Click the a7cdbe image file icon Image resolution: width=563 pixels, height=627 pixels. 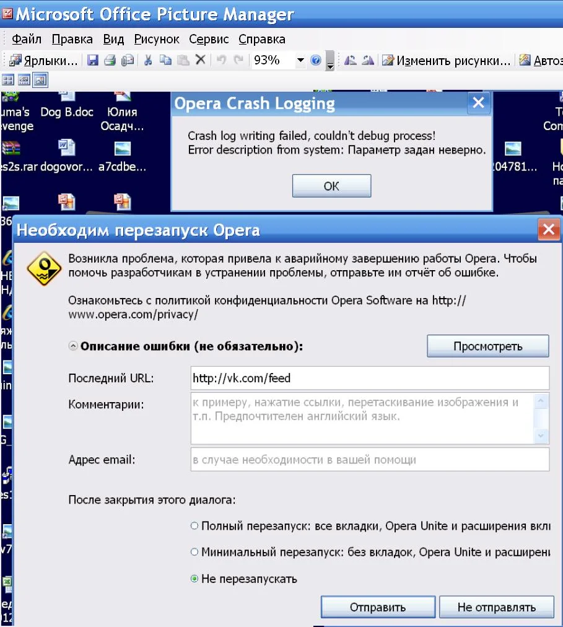(x=123, y=148)
